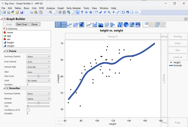Choose the Box Plot element icon
Viewport: 188px width, 127px height.
click(107, 25)
